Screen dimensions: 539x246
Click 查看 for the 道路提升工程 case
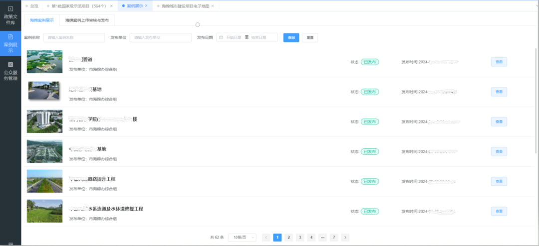pyautogui.click(x=499, y=181)
